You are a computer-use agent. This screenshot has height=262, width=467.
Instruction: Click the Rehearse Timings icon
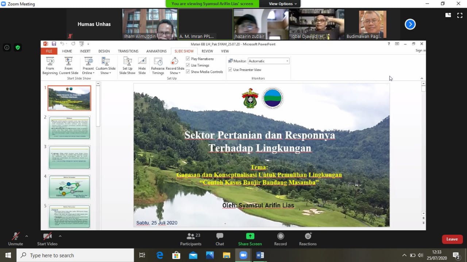[x=158, y=66]
